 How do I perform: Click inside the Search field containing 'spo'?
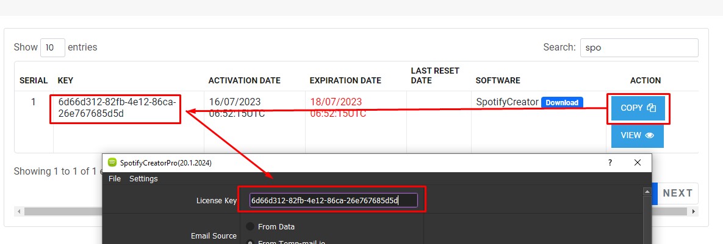(x=639, y=48)
